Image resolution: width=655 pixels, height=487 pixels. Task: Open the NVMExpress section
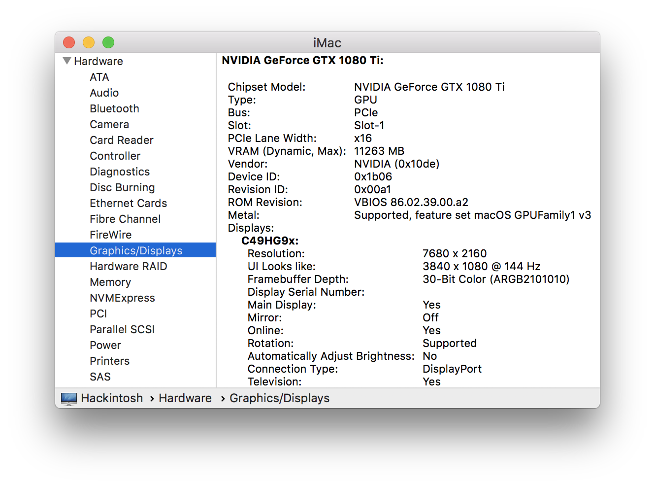tap(123, 298)
